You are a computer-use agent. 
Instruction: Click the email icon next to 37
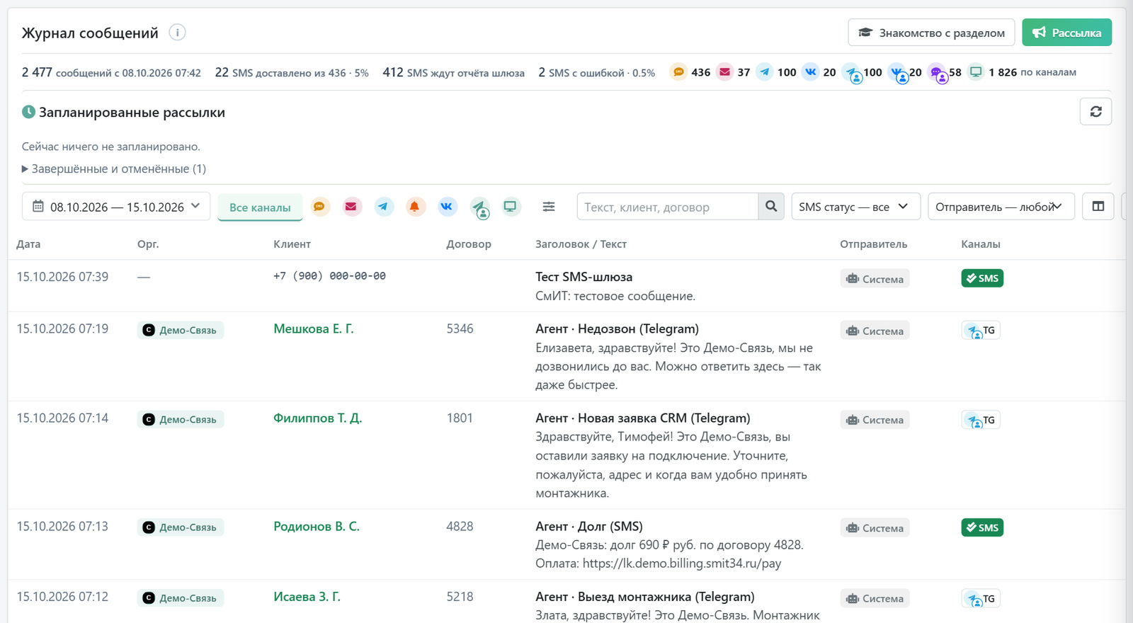724,72
